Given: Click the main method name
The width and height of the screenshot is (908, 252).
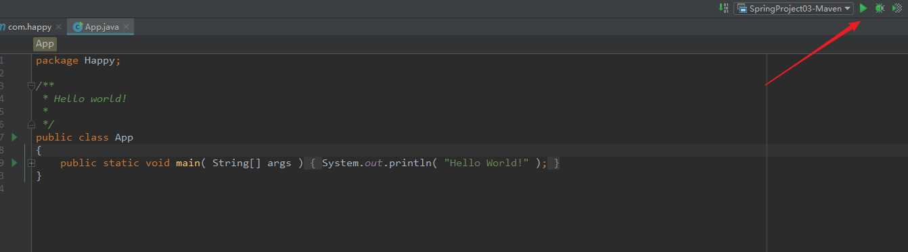Looking at the screenshot, I should pos(188,163).
